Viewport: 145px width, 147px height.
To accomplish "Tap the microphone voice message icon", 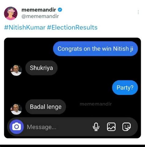I will (96, 127).
